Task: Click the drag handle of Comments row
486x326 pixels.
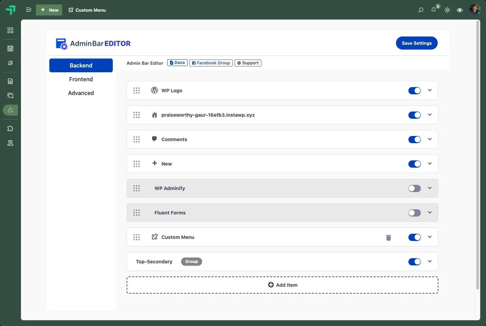Action: tap(137, 139)
